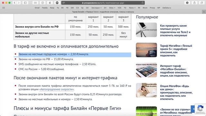
Task: Expand the Закладки bookmarks folder
Action: [97, 8]
